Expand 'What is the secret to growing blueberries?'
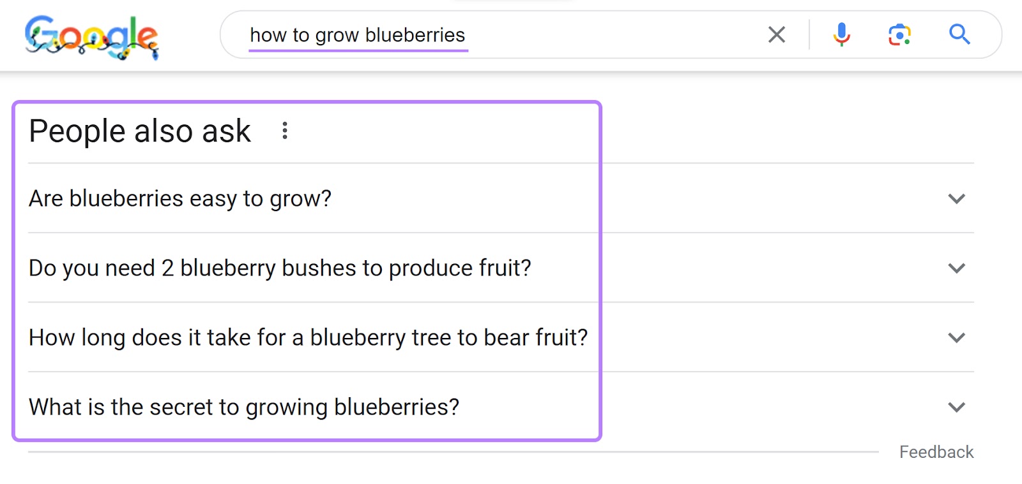The height and width of the screenshot is (484, 1022). click(x=956, y=407)
